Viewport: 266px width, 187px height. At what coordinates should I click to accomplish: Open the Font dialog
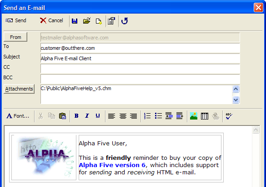18,116
